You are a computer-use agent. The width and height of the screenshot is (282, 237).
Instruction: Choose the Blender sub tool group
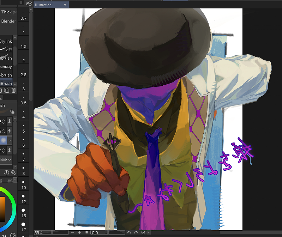tap(8, 21)
